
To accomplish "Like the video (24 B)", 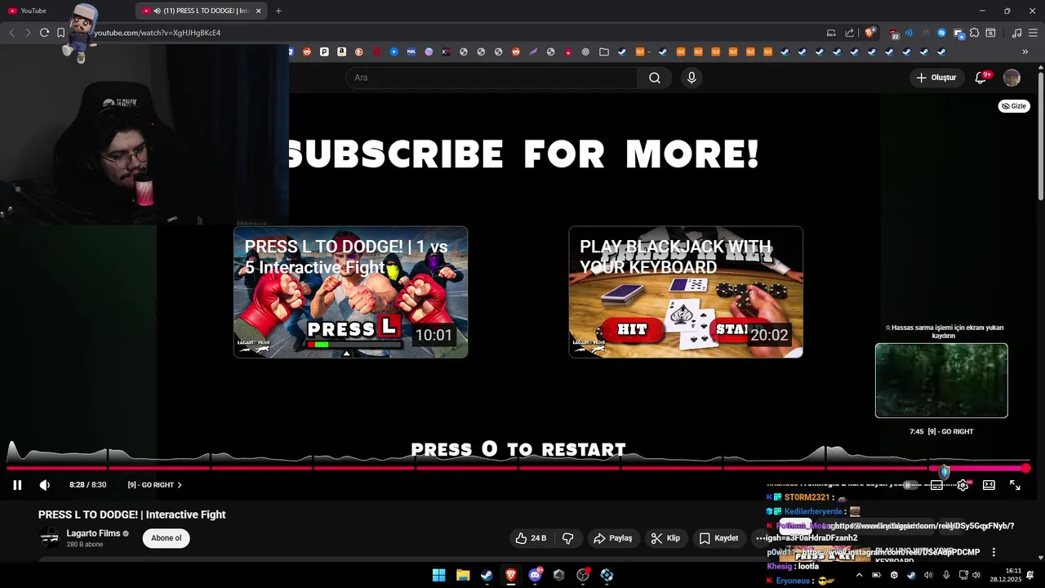I will click(x=531, y=538).
